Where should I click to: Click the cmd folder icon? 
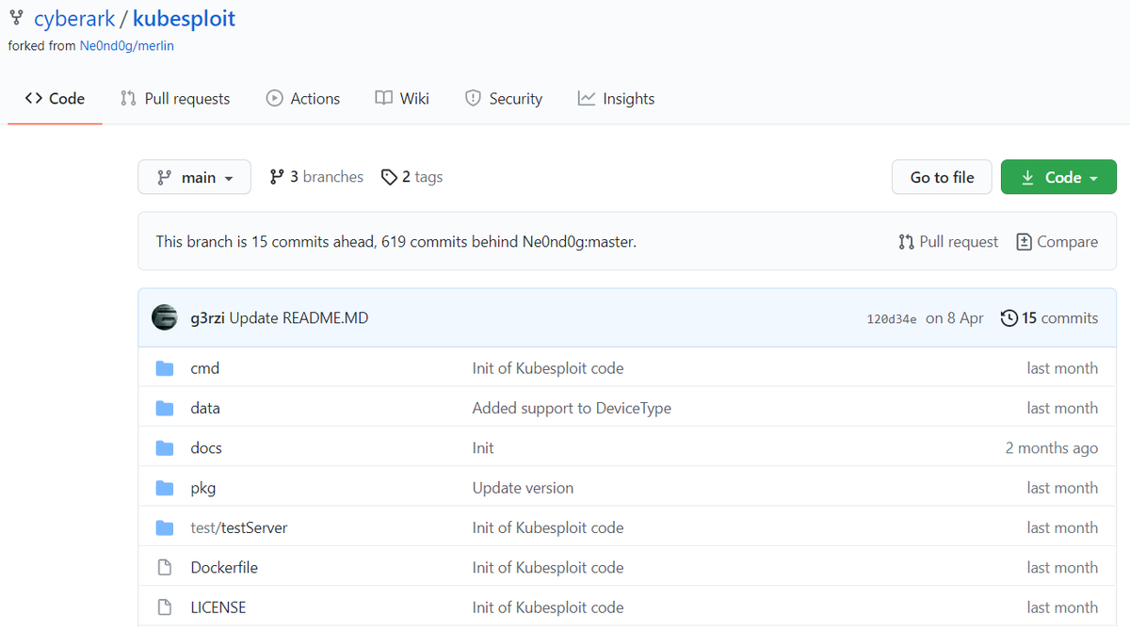tap(165, 368)
